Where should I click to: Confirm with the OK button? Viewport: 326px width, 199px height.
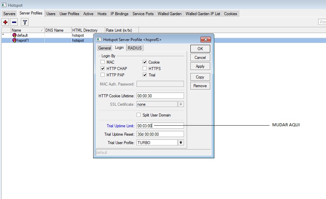(200, 49)
